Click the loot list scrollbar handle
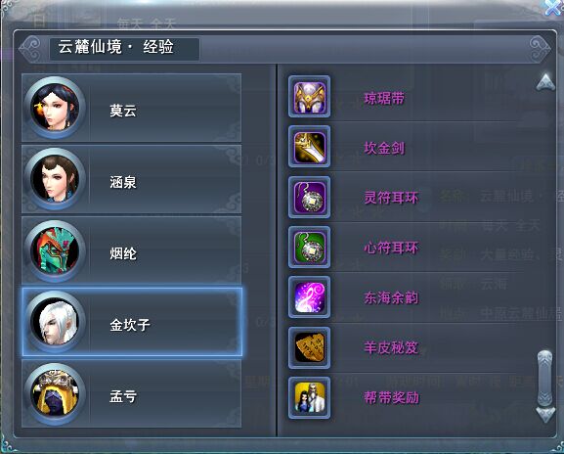Screen dimensions: 564x454 [x=544, y=379]
